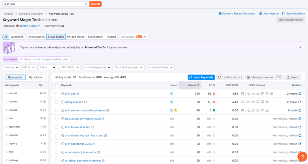Toggle eye icon for 'market' group
Screen dimensions: 308x164
tap(44, 93)
